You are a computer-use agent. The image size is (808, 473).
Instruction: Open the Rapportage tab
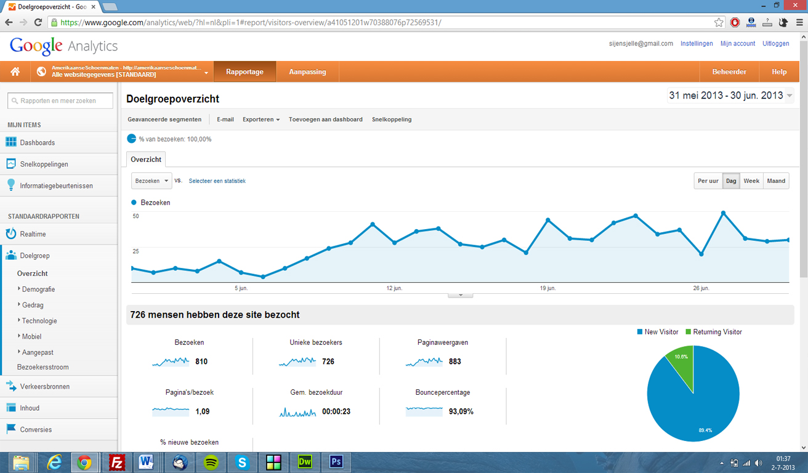click(244, 71)
